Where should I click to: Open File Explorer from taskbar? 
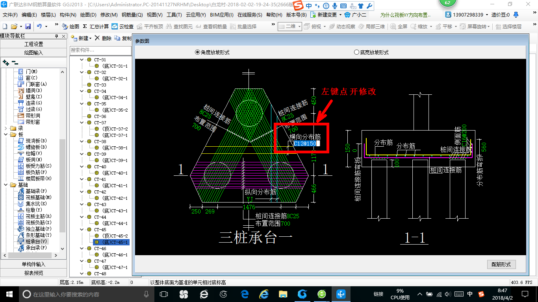coord(283,294)
